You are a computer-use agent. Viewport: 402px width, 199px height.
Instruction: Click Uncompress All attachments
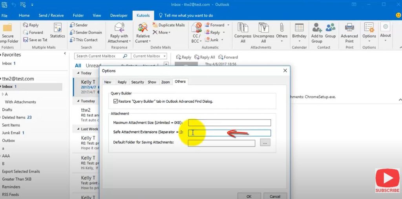tap(263, 33)
